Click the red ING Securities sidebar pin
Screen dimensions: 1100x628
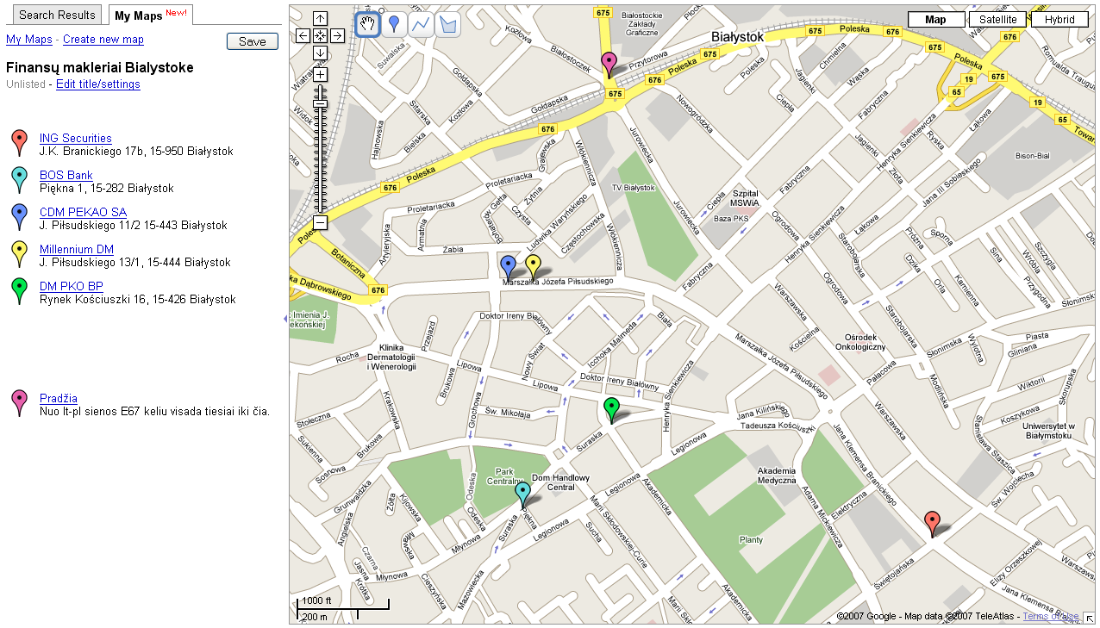[x=19, y=142]
